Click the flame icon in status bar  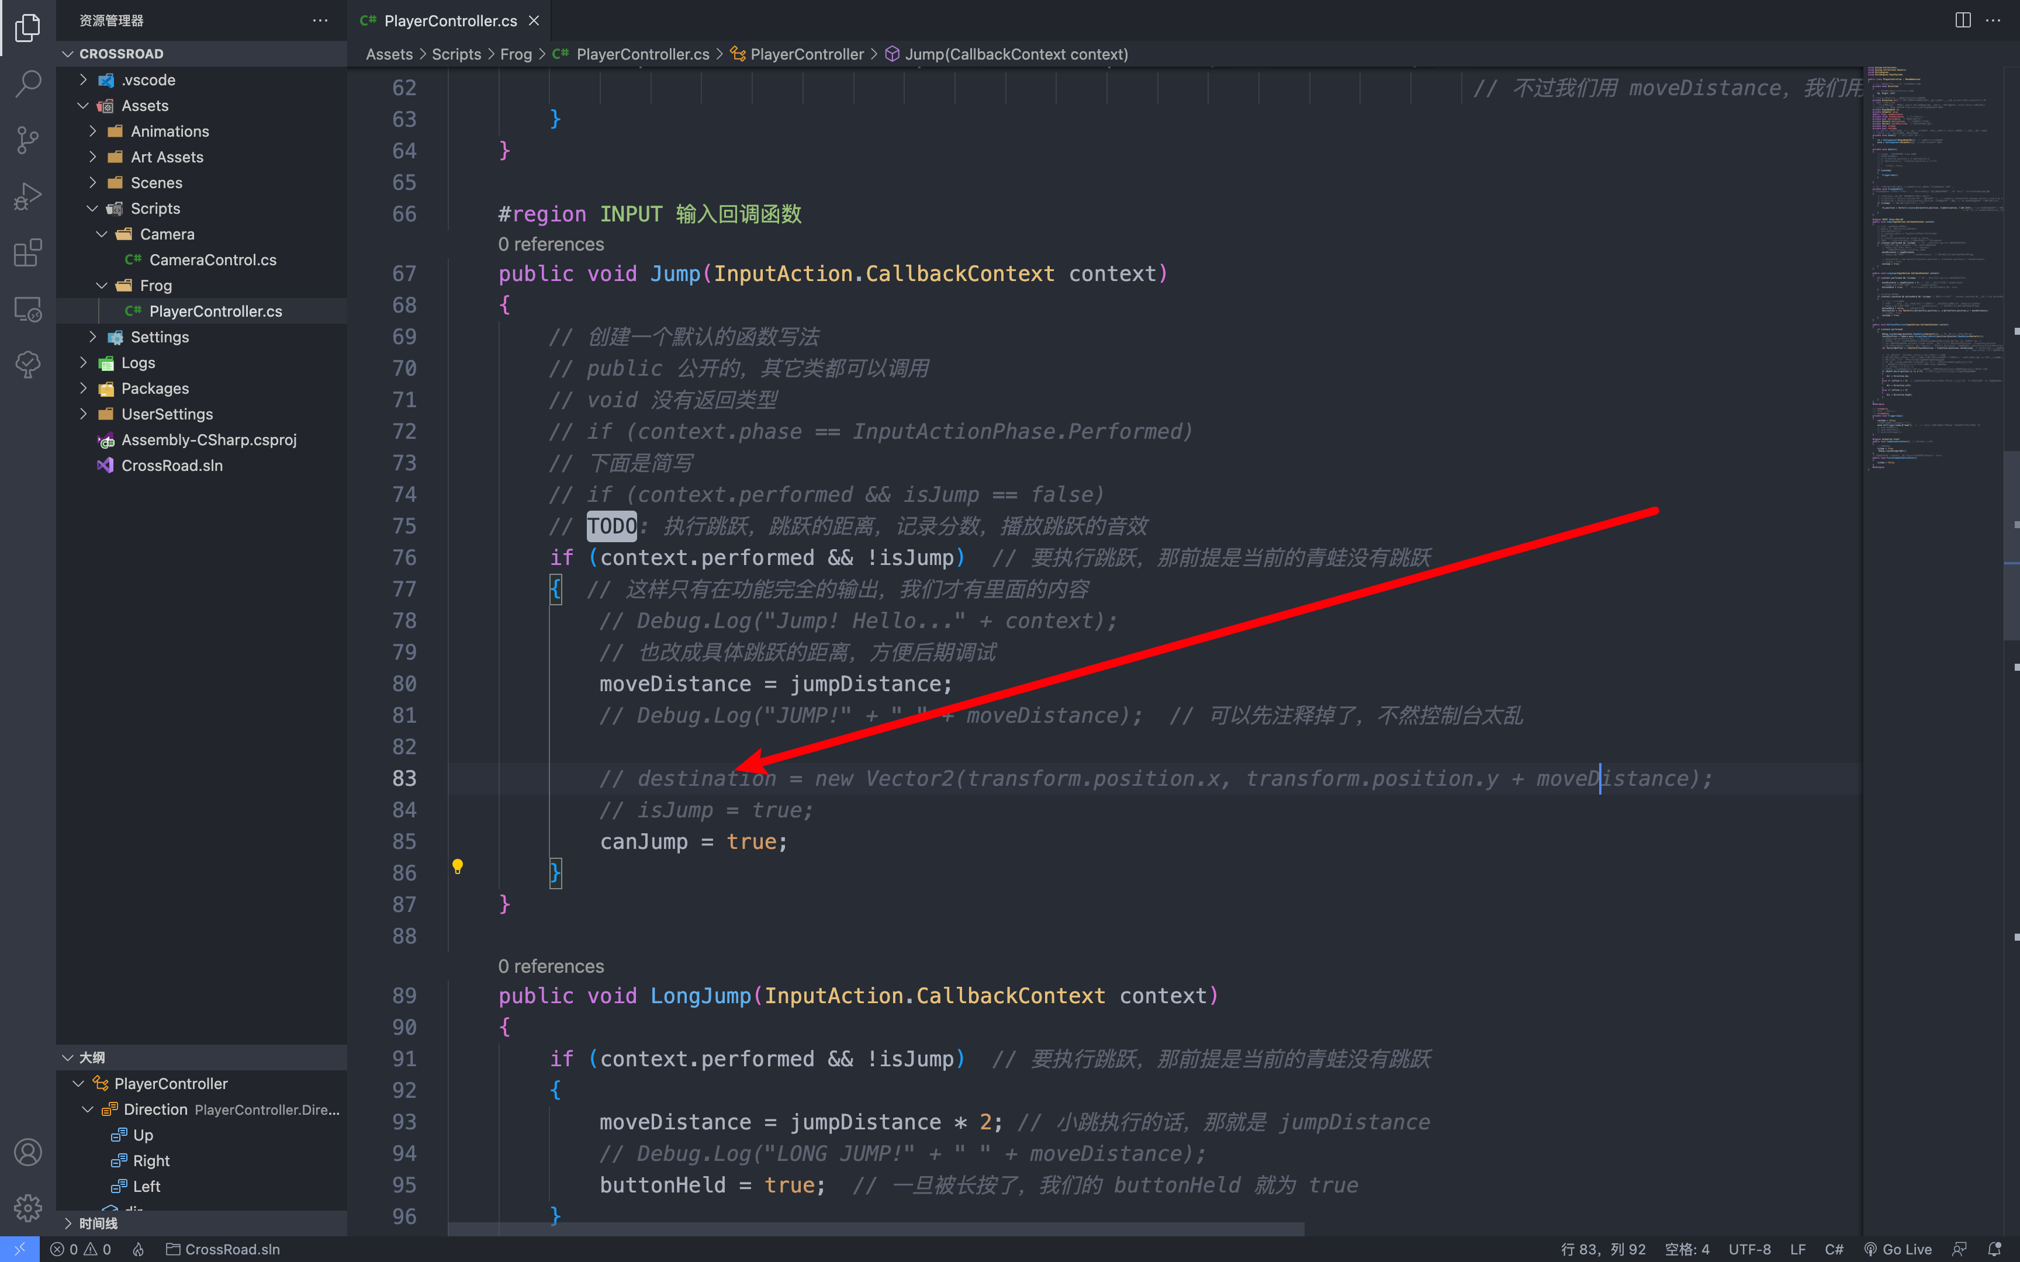139,1250
